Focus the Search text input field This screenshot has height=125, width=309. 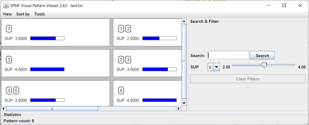tap(228, 55)
